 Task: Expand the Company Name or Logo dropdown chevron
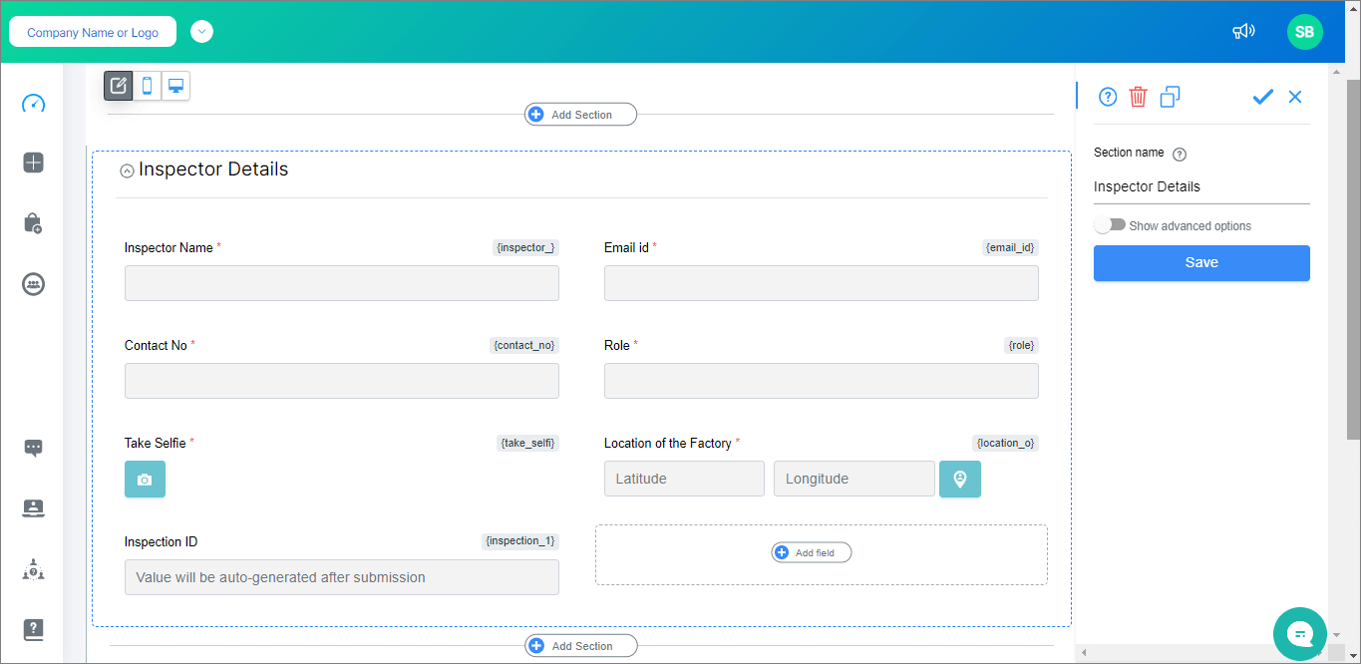pyautogui.click(x=201, y=31)
